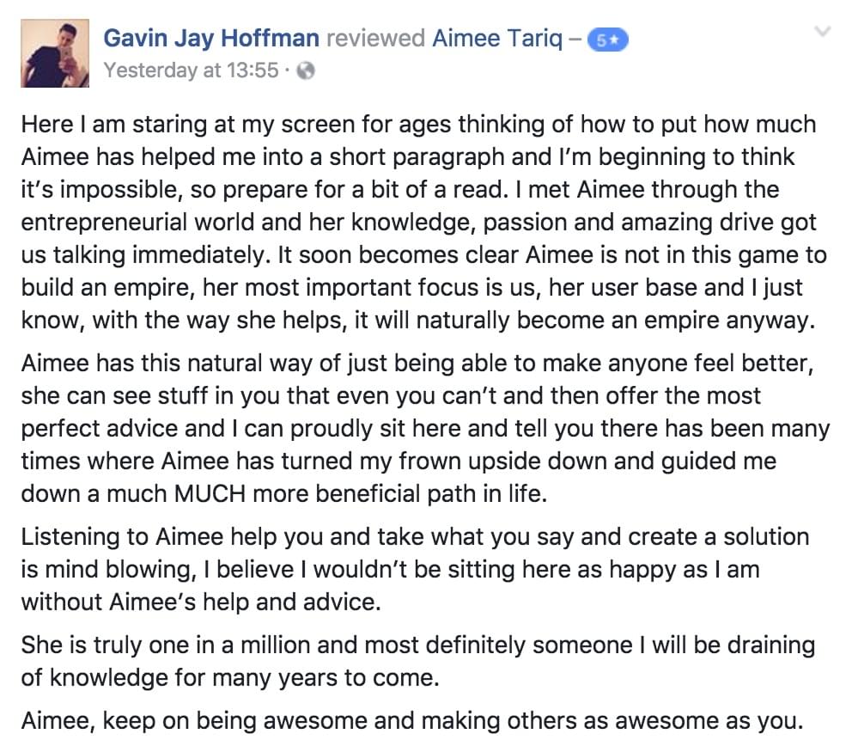Click the globe public privacy icon
The image size is (852, 746).
point(306,70)
